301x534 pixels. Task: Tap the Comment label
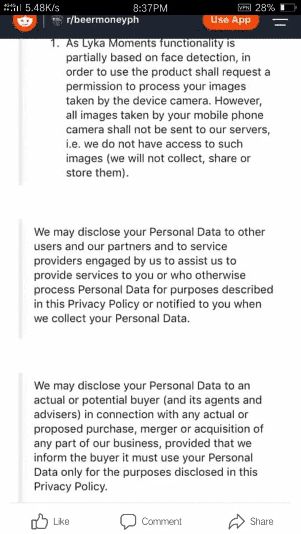pyautogui.click(x=161, y=522)
